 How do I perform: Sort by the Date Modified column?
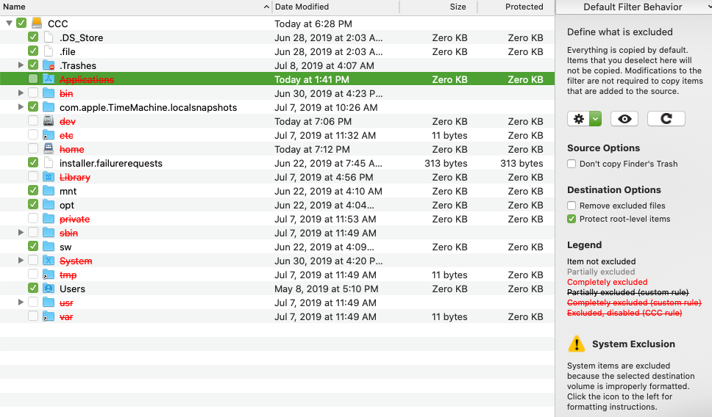[x=335, y=7]
